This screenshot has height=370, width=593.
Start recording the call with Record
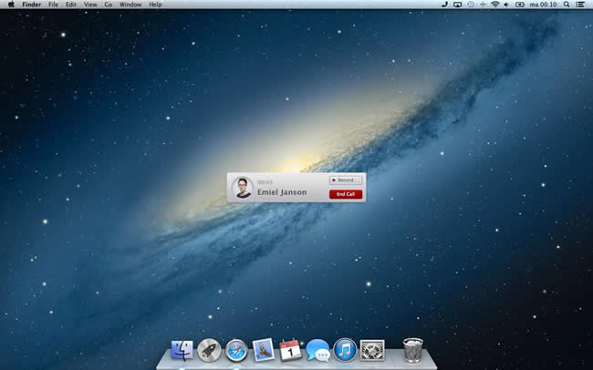pyautogui.click(x=346, y=180)
